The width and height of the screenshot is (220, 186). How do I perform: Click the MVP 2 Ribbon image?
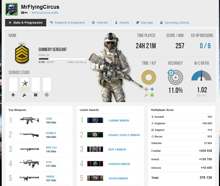(x=95, y=149)
